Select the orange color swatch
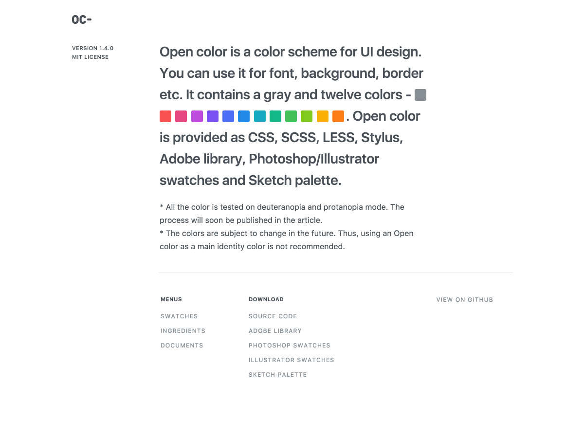Image resolution: width=584 pixels, height=438 pixels. coord(338,116)
